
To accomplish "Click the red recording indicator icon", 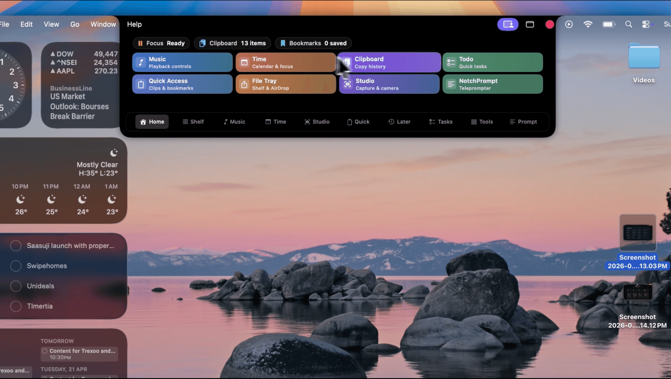I will (550, 24).
